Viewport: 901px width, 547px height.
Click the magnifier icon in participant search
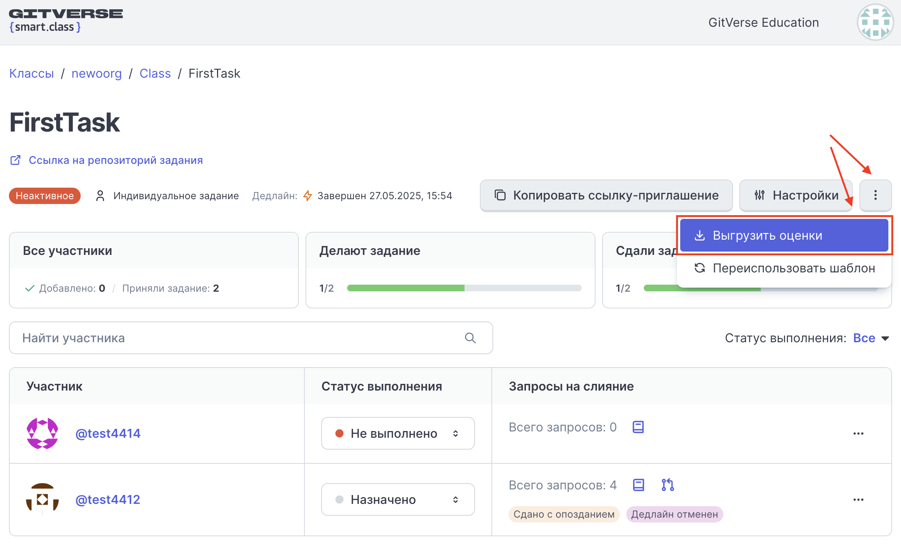click(x=470, y=338)
